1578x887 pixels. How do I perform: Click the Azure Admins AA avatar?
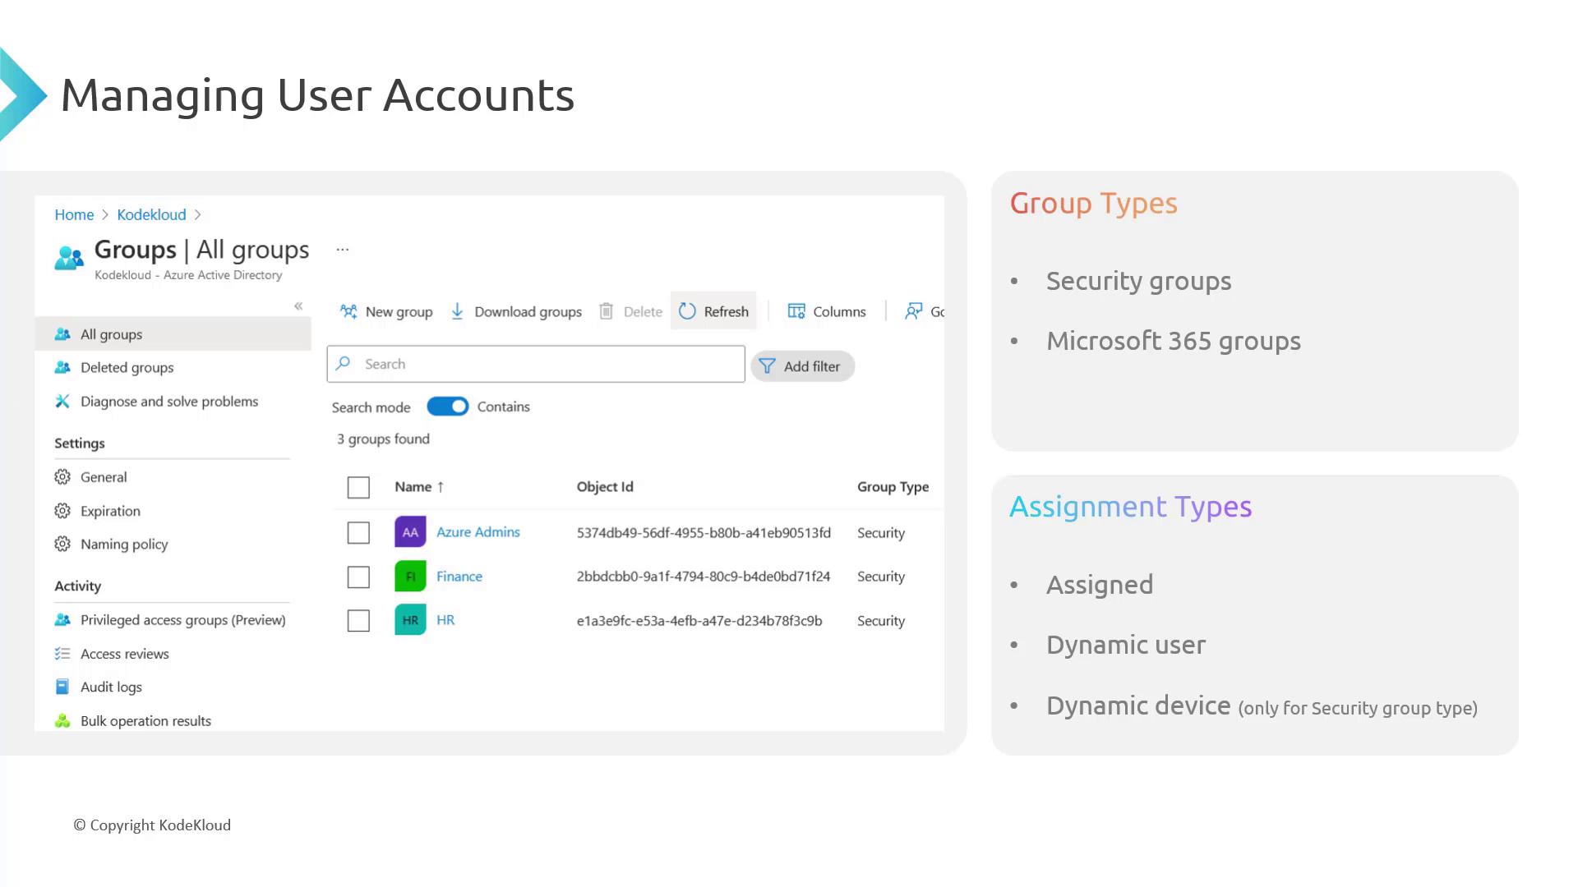(410, 532)
